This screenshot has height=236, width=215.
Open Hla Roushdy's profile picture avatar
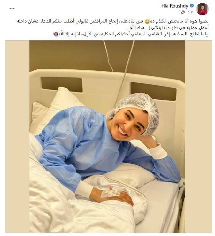coord(203,9)
